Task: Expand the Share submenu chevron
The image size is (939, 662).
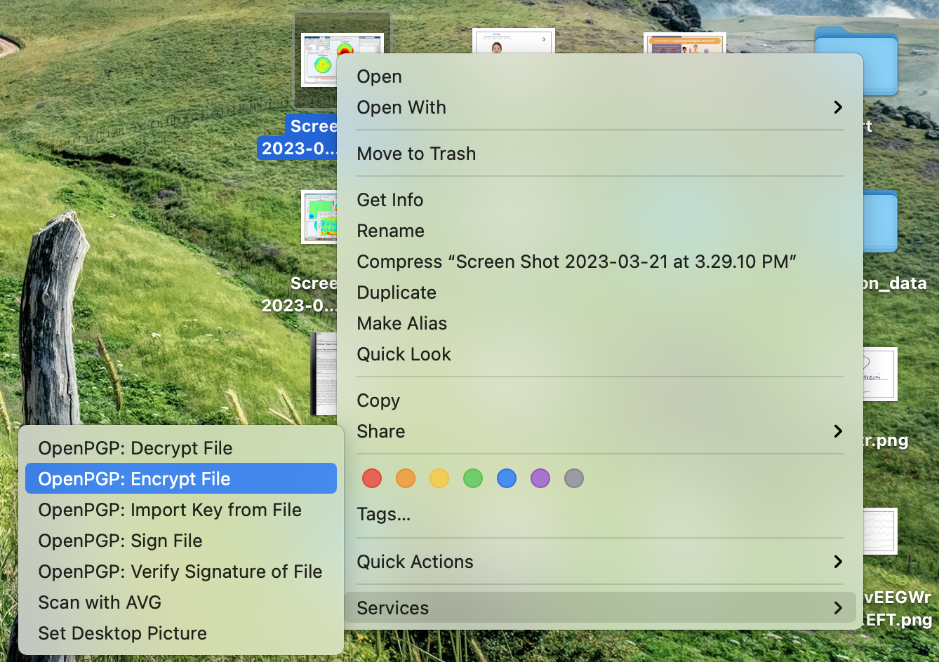Action: [838, 431]
